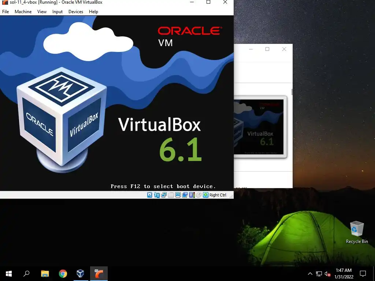Click the VM preview thumbnail in background window
Screen dimensions: 375x281
coord(260,127)
